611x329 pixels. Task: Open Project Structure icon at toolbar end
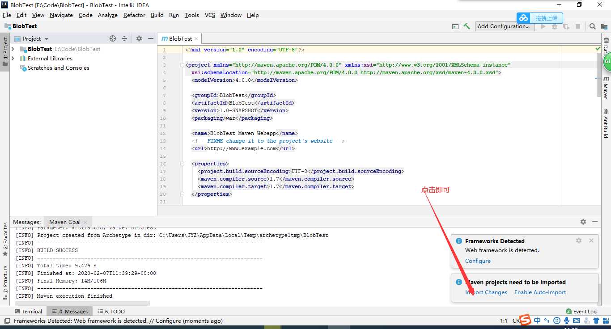click(x=604, y=26)
